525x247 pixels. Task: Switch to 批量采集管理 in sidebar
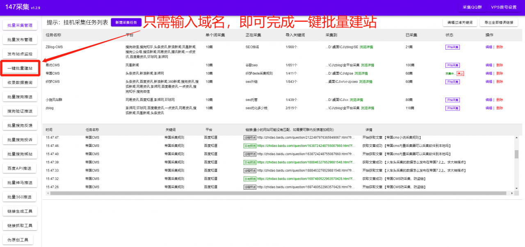point(20,25)
